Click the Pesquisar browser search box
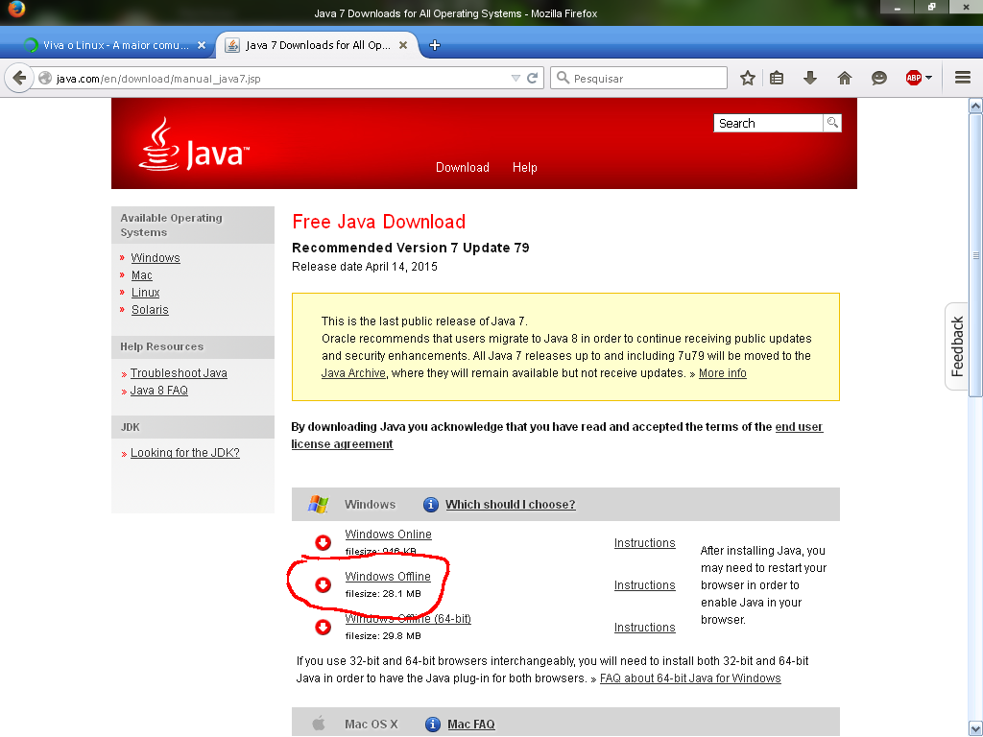Viewport: 983px width, 737px height. coord(638,78)
